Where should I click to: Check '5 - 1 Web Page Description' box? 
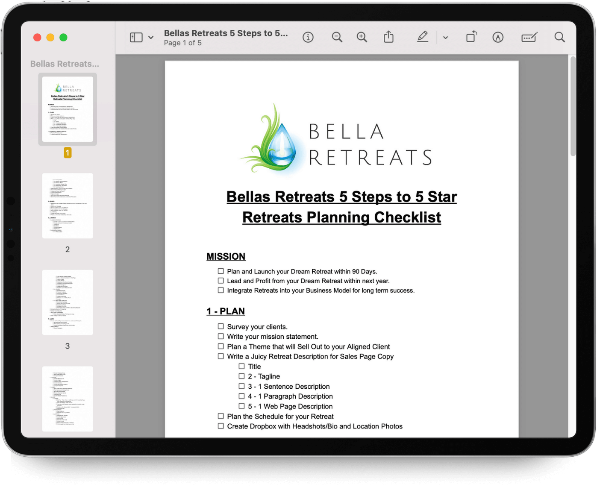click(242, 406)
